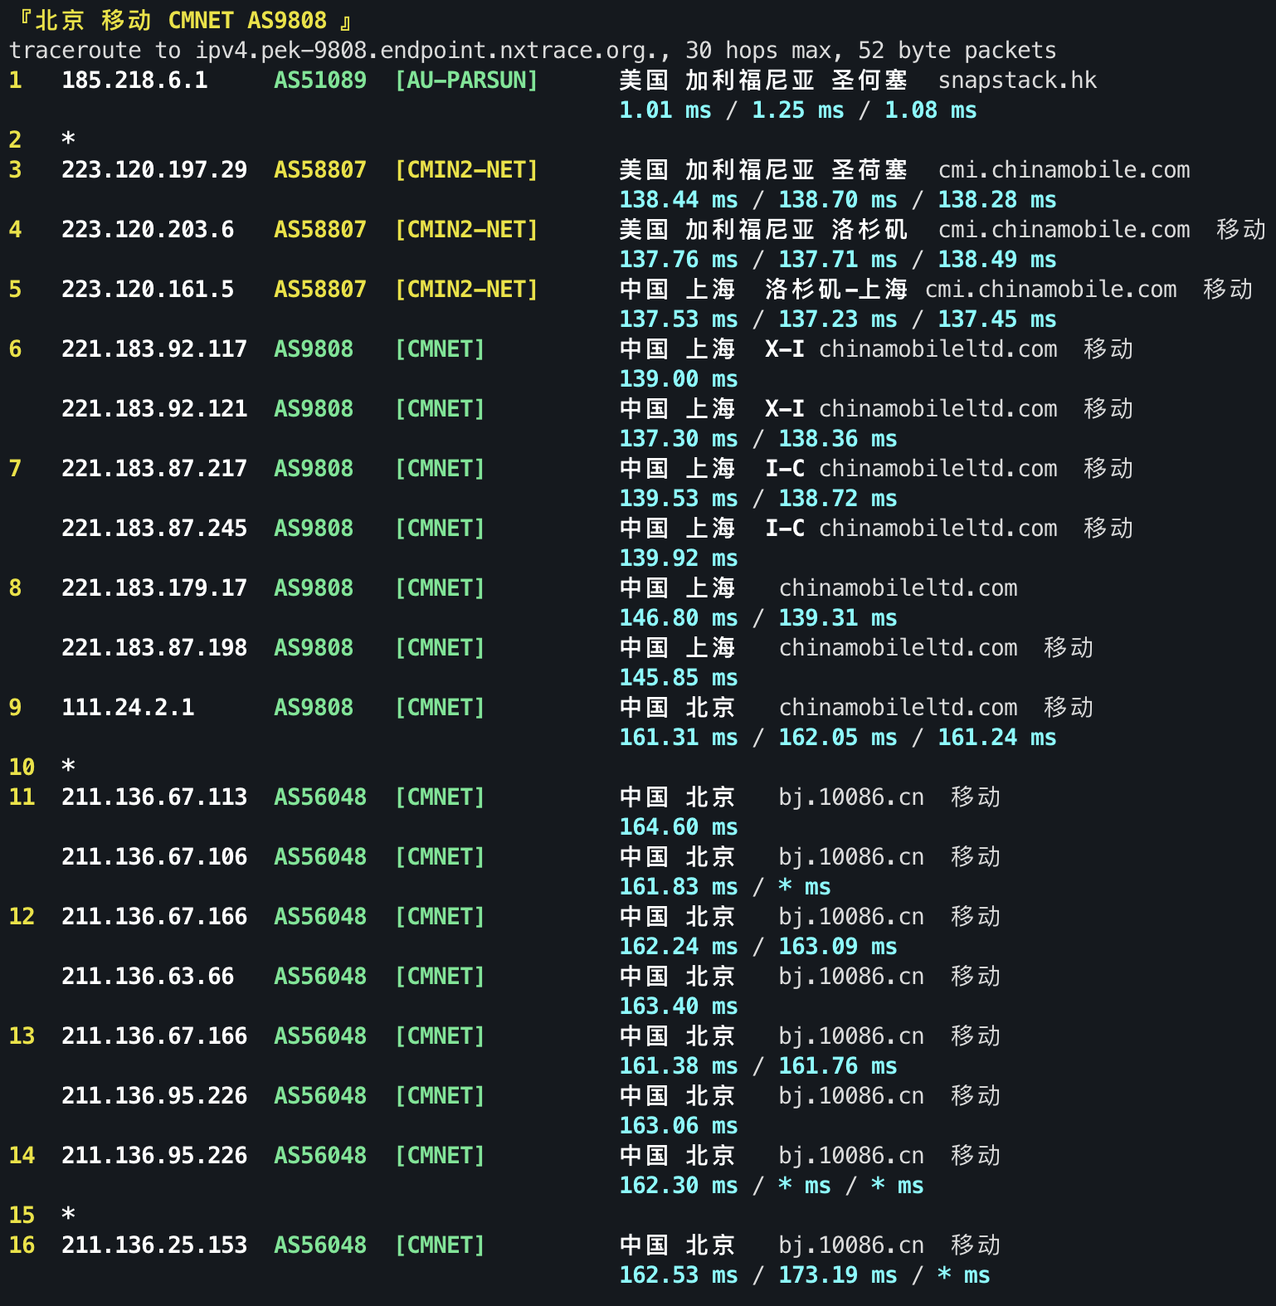Click the snapstack.hk domain
The image size is (1276, 1306).
click(x=1017, y=80)
